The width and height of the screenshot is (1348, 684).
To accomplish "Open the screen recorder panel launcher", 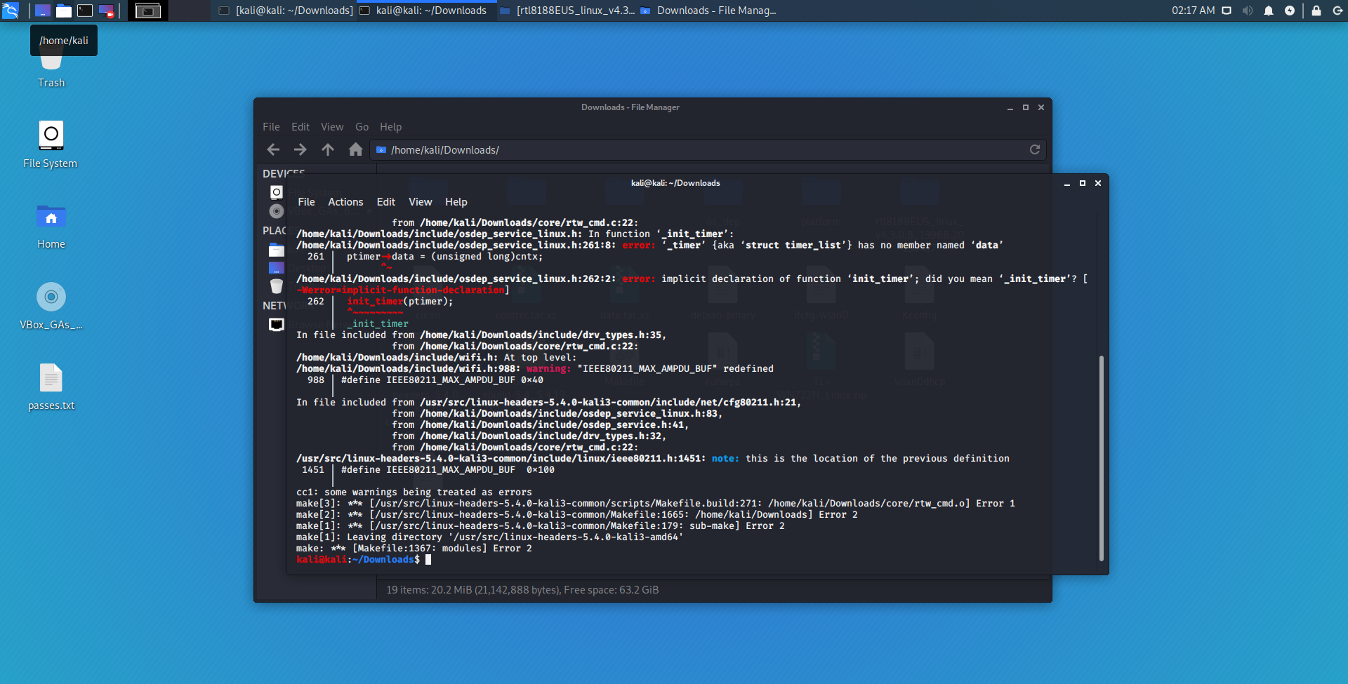I will coord(106,11).
